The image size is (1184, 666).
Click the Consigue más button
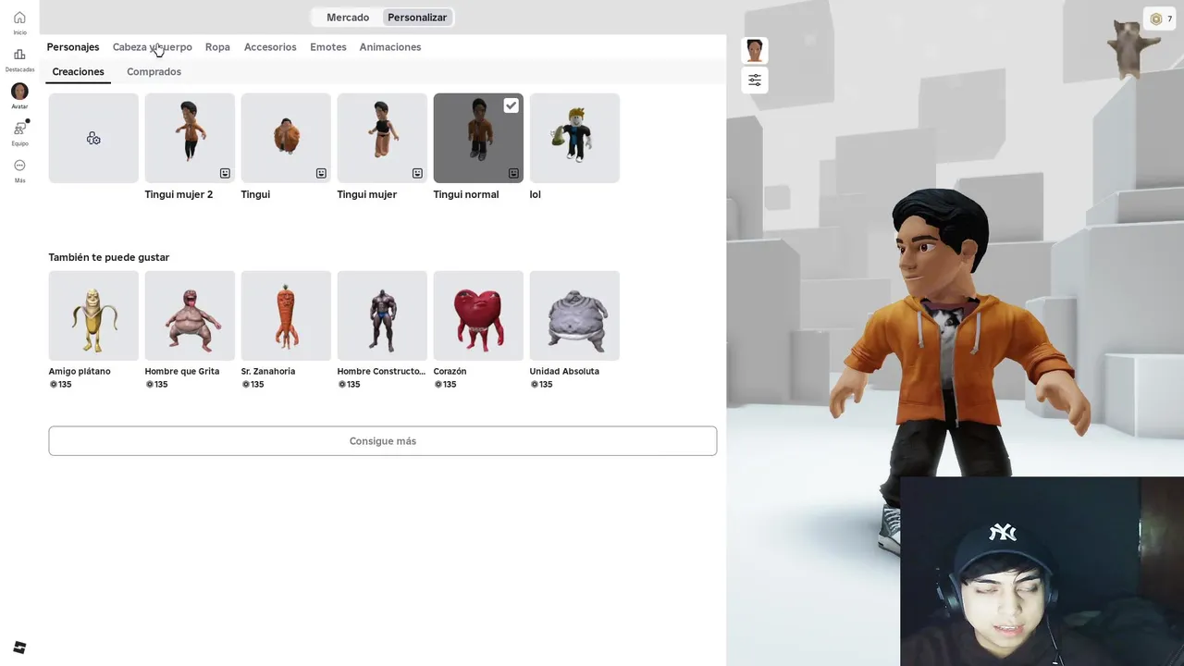[383, 441]
